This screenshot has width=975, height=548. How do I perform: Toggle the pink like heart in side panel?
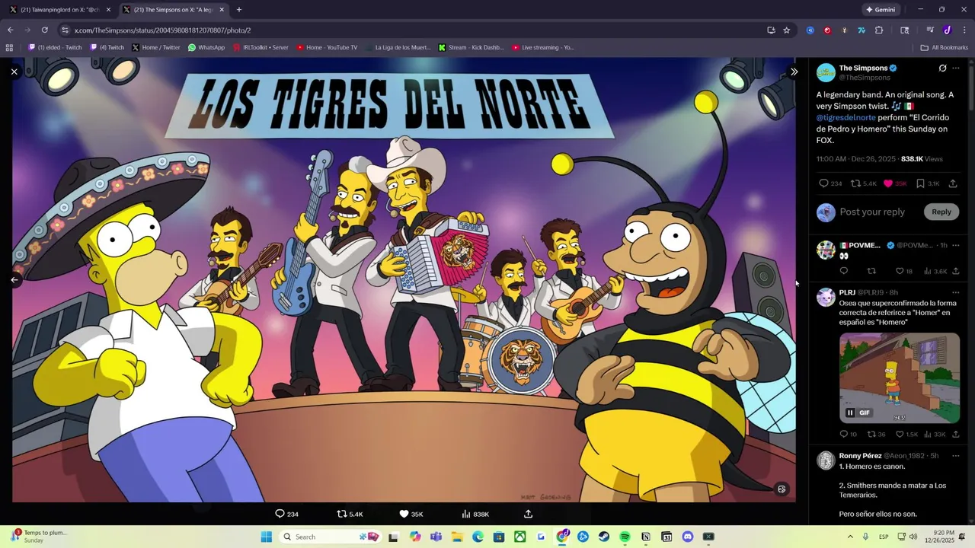(888, 183)
